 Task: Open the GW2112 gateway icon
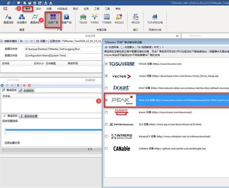(x=119, y=19)
